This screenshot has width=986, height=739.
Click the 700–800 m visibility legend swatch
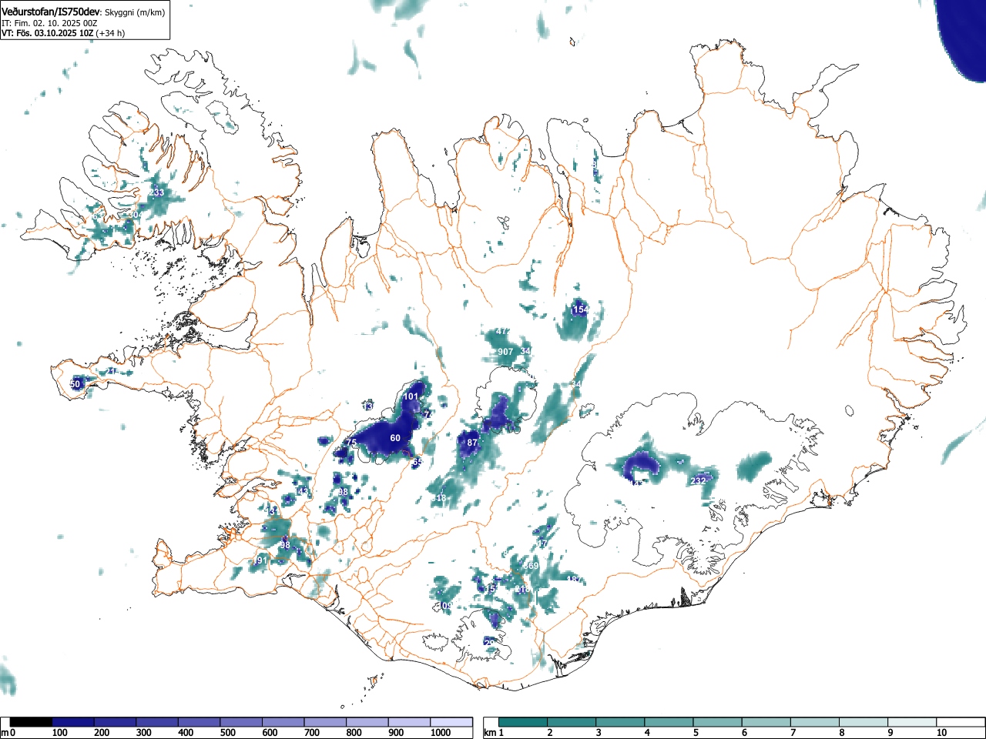pyautogui.click(x=325, y=722)
